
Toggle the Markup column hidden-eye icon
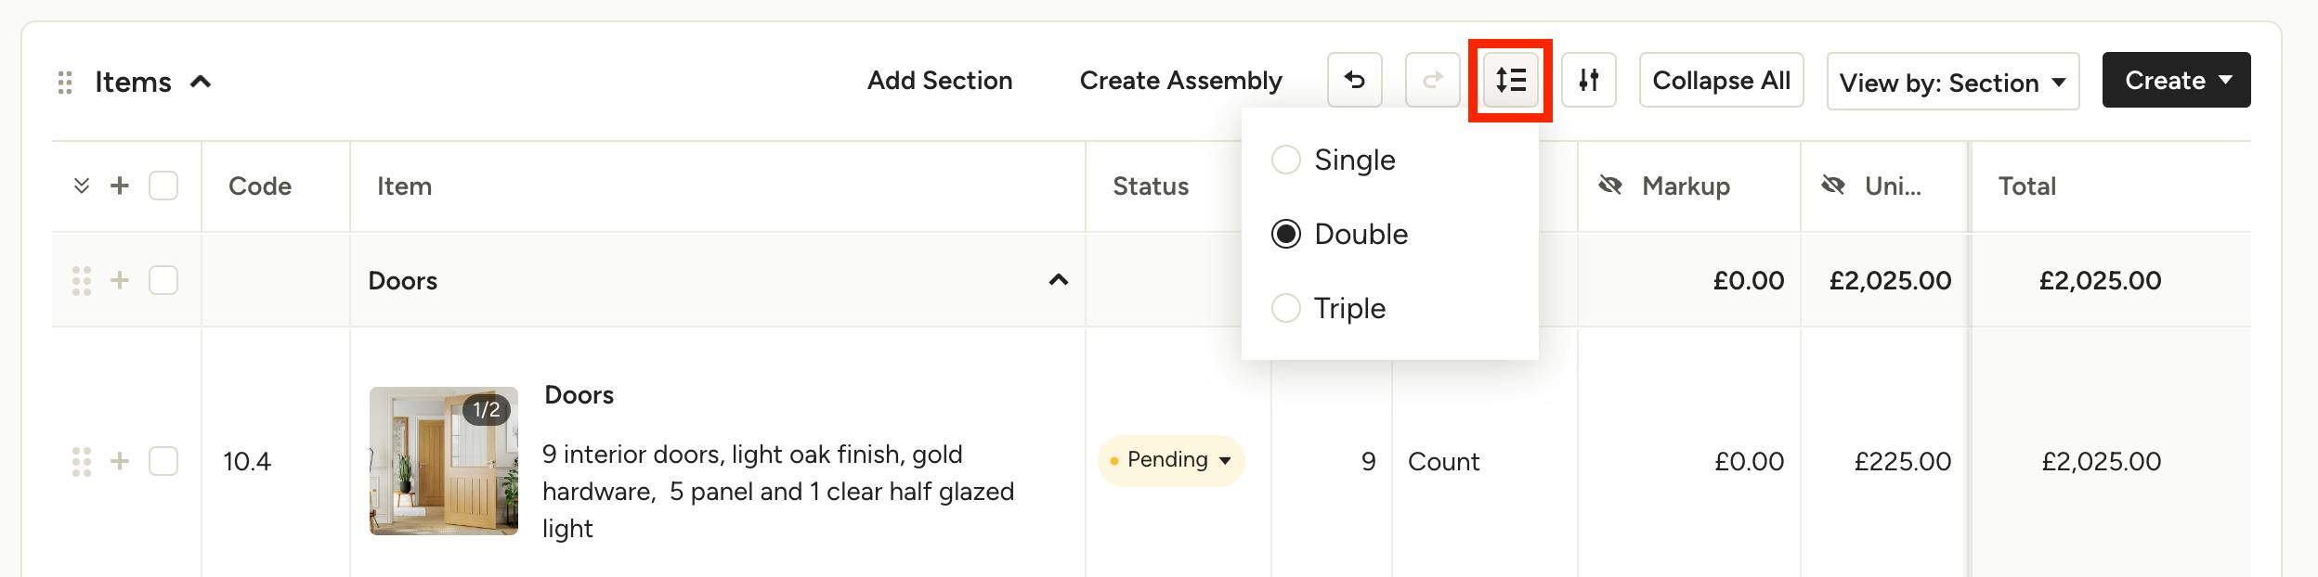[x=1610, y=186]
